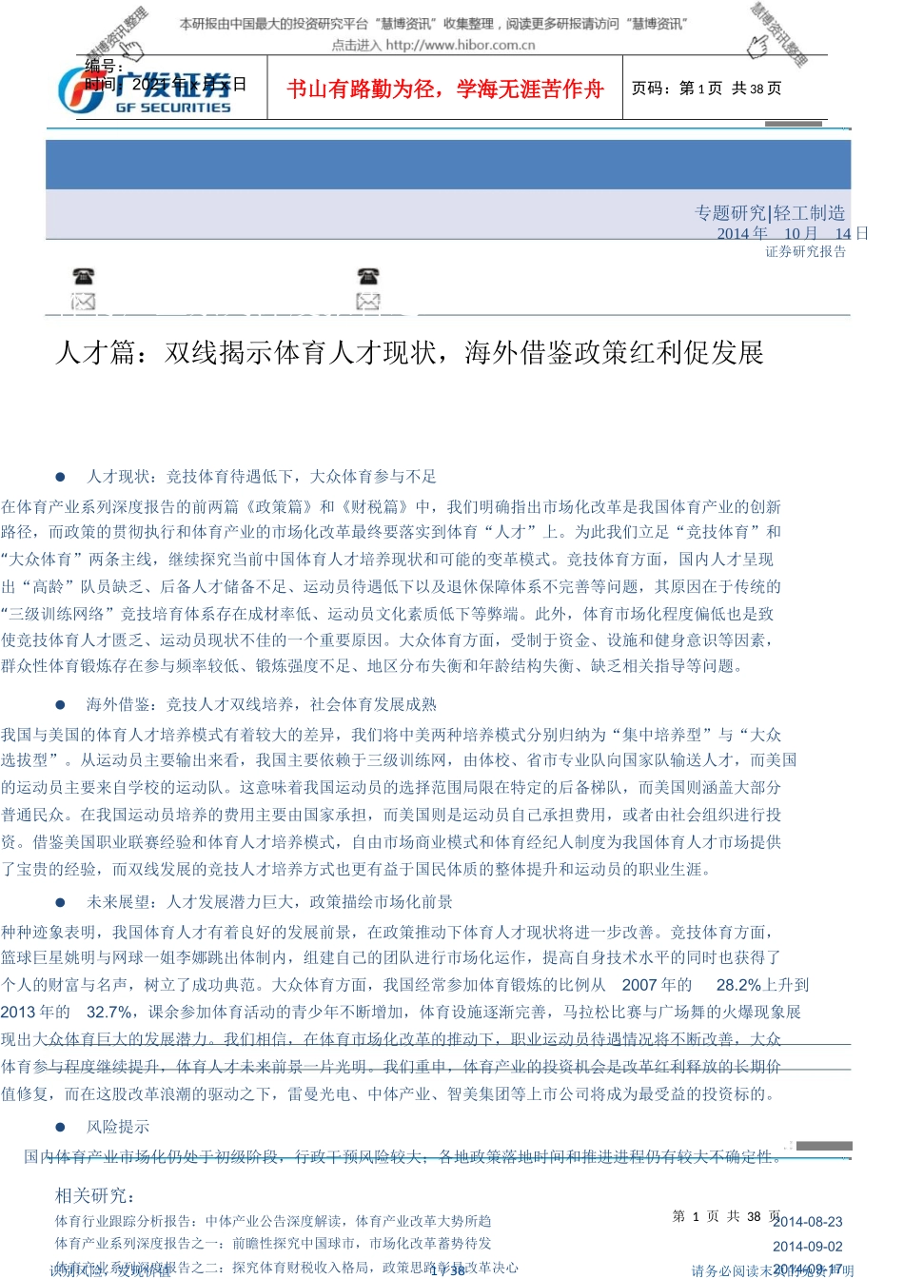Image resolution: width=904 pixels, height=1279 pixels.
Task: Open the http://www.hibor.com.cn link
Action: point(461,45)
